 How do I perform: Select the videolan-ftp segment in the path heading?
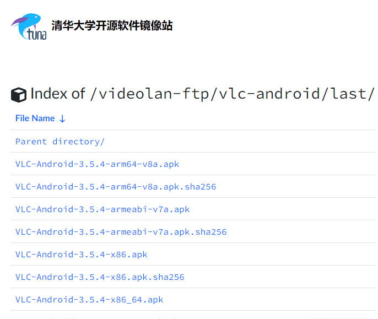click(x=153, y=94)
